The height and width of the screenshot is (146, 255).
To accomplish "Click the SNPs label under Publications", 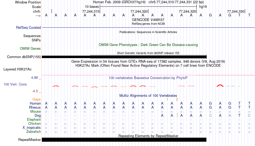I will [36, 40].
